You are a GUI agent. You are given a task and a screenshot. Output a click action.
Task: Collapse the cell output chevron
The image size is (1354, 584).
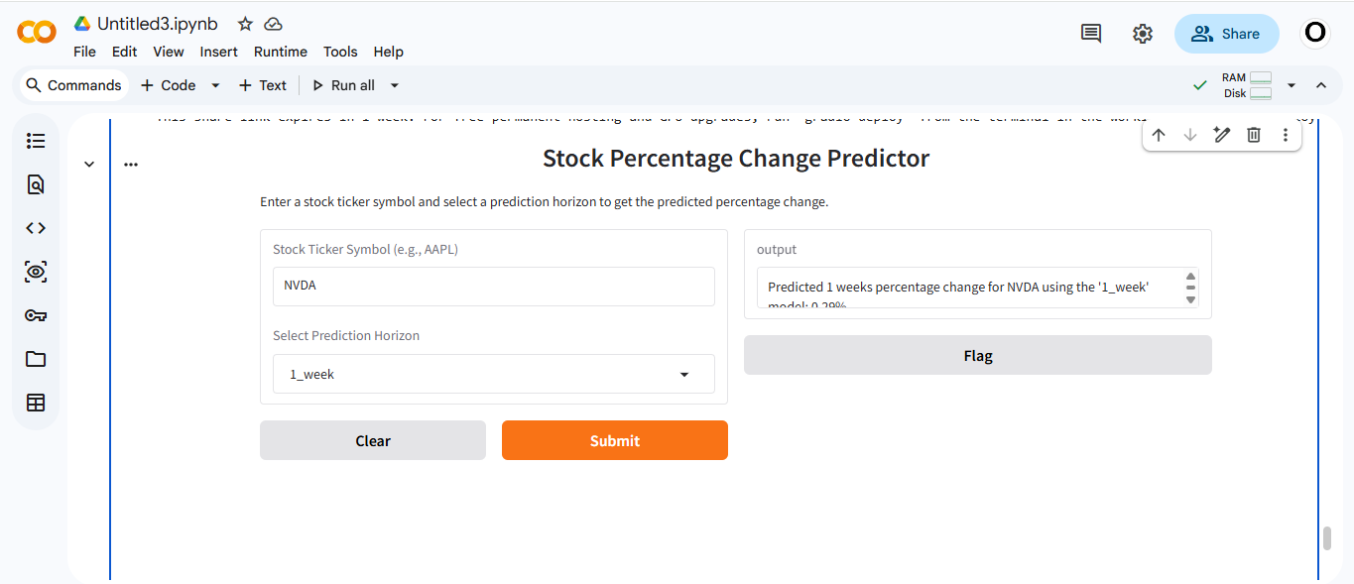(89, 165)
